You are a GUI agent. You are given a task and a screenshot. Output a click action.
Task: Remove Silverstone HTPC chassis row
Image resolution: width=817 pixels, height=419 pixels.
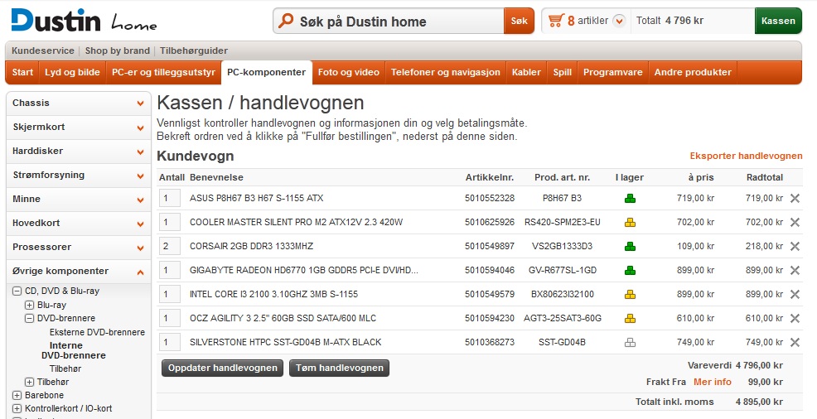(x=795, y=342)
